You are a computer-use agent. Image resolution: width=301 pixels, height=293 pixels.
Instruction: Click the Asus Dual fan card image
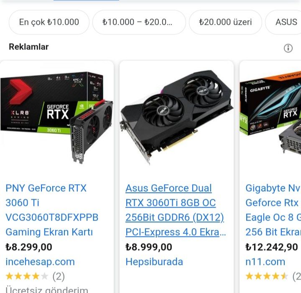176,117
